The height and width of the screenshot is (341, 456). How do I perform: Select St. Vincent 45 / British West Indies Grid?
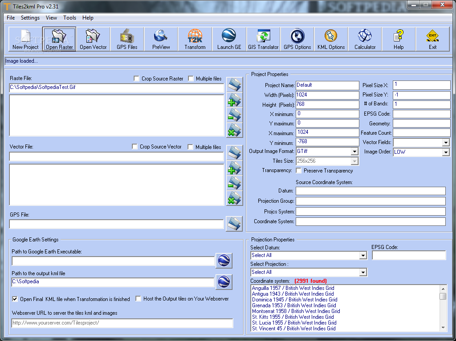click(294, 329)
